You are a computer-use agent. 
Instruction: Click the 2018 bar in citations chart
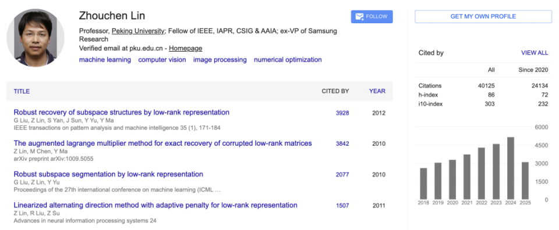coord(423,184)
